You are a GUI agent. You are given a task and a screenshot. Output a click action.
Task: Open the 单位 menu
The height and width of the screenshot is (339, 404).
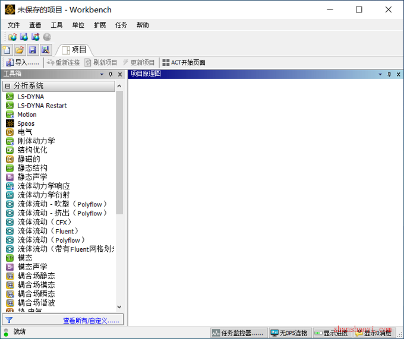pyautogui.click(x=78, y=25)
